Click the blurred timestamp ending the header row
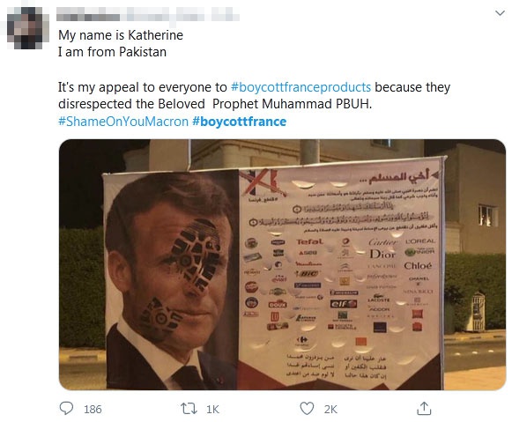512x422 pixels. (x=226, y=14)
